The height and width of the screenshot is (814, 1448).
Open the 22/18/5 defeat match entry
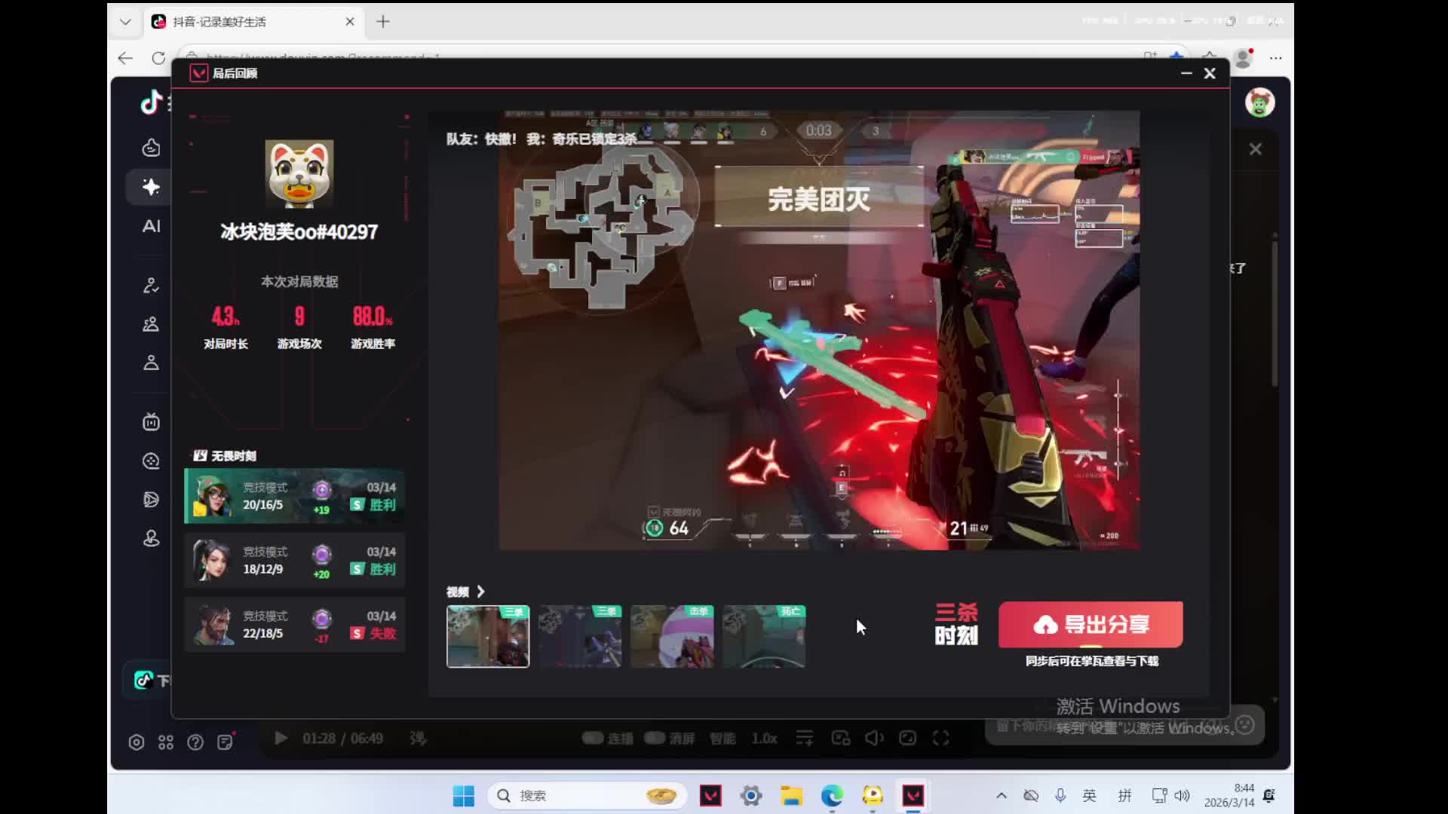[x=294, y=625]
